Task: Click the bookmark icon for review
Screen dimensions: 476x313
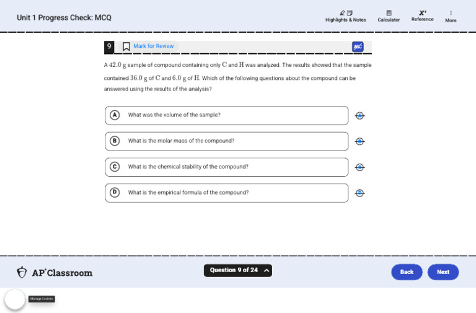Action: pyautogui.click(x=126, y=46)
